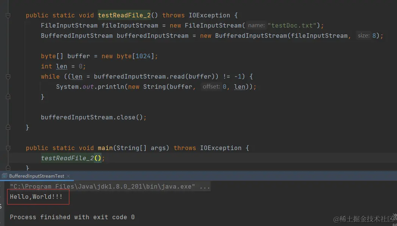Click the "name:" parameter hint before "testDoc.txt"
The width and height of the screenshot is (397, 226).
coord(256,25)
